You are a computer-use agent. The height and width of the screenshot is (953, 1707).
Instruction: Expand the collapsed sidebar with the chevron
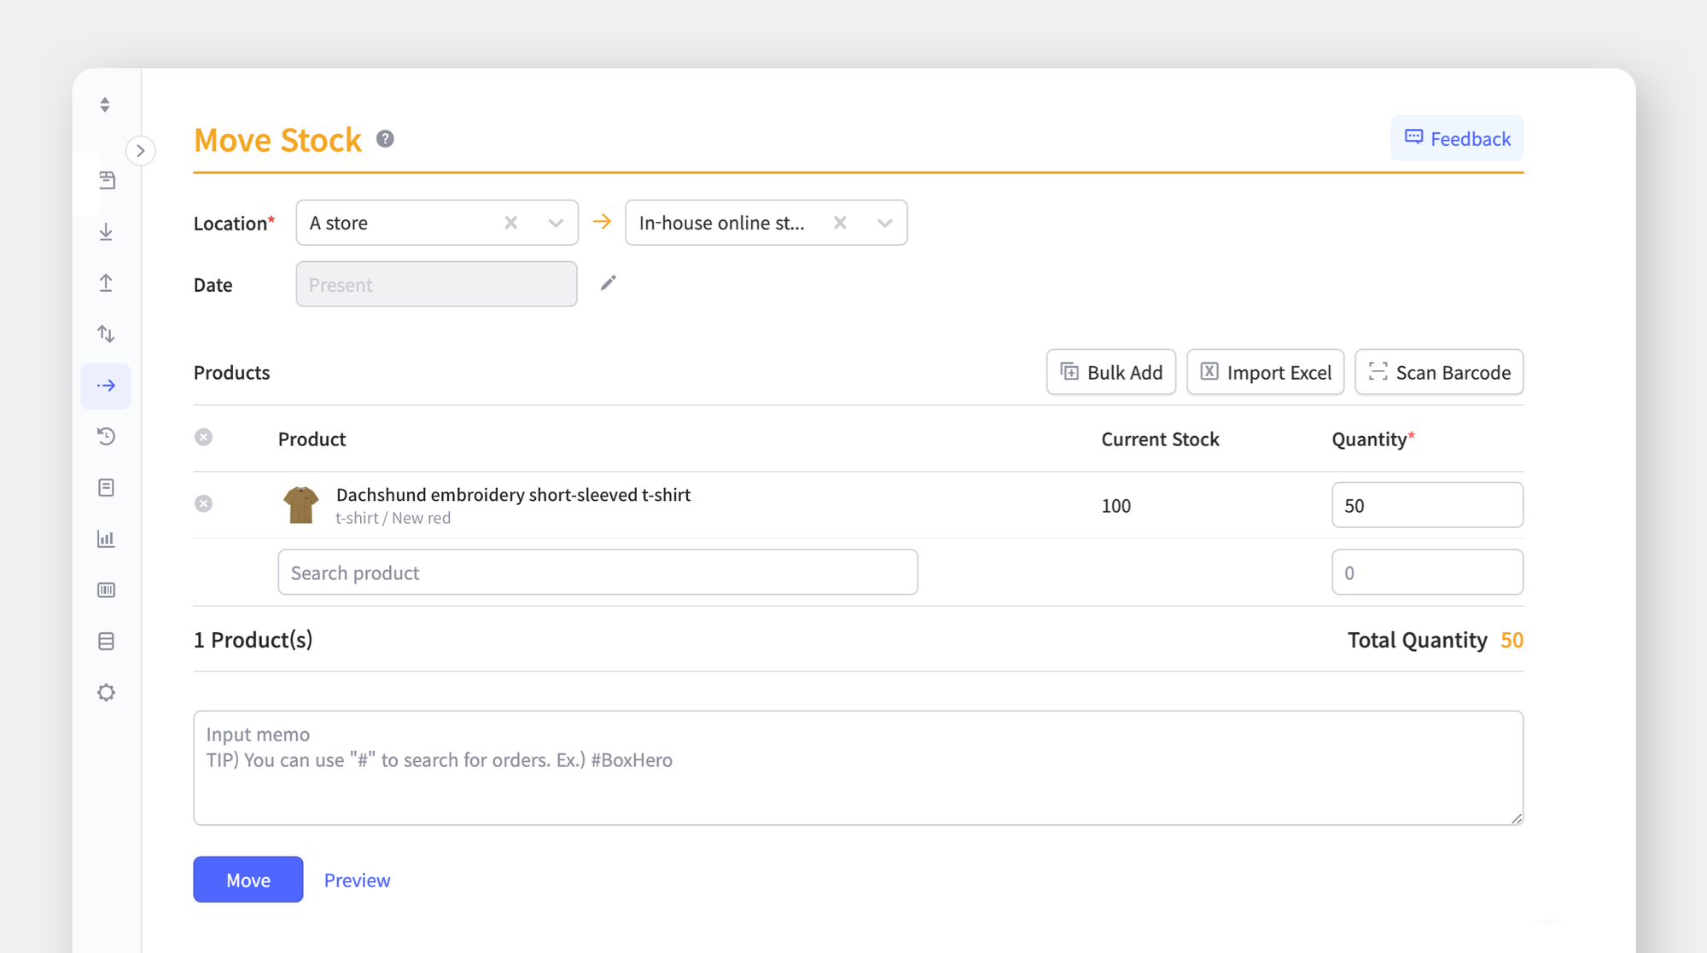click(x=141, y=150)
